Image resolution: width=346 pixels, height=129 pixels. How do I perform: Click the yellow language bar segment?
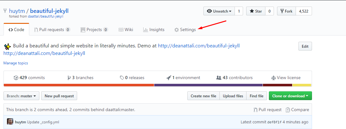point(302,85)
